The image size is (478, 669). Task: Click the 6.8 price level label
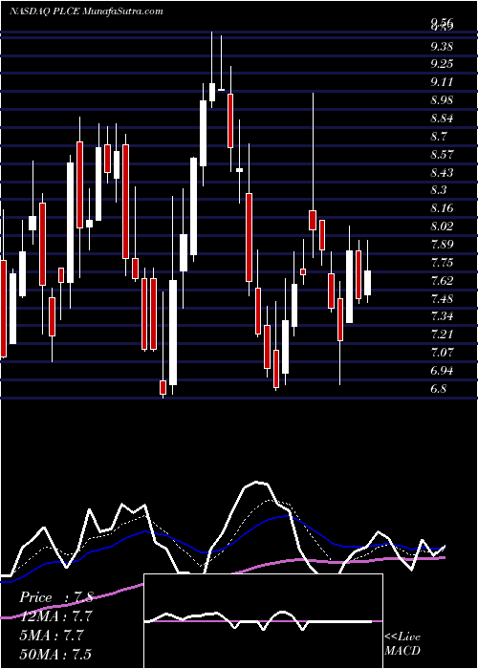click(x=439, y=389)
